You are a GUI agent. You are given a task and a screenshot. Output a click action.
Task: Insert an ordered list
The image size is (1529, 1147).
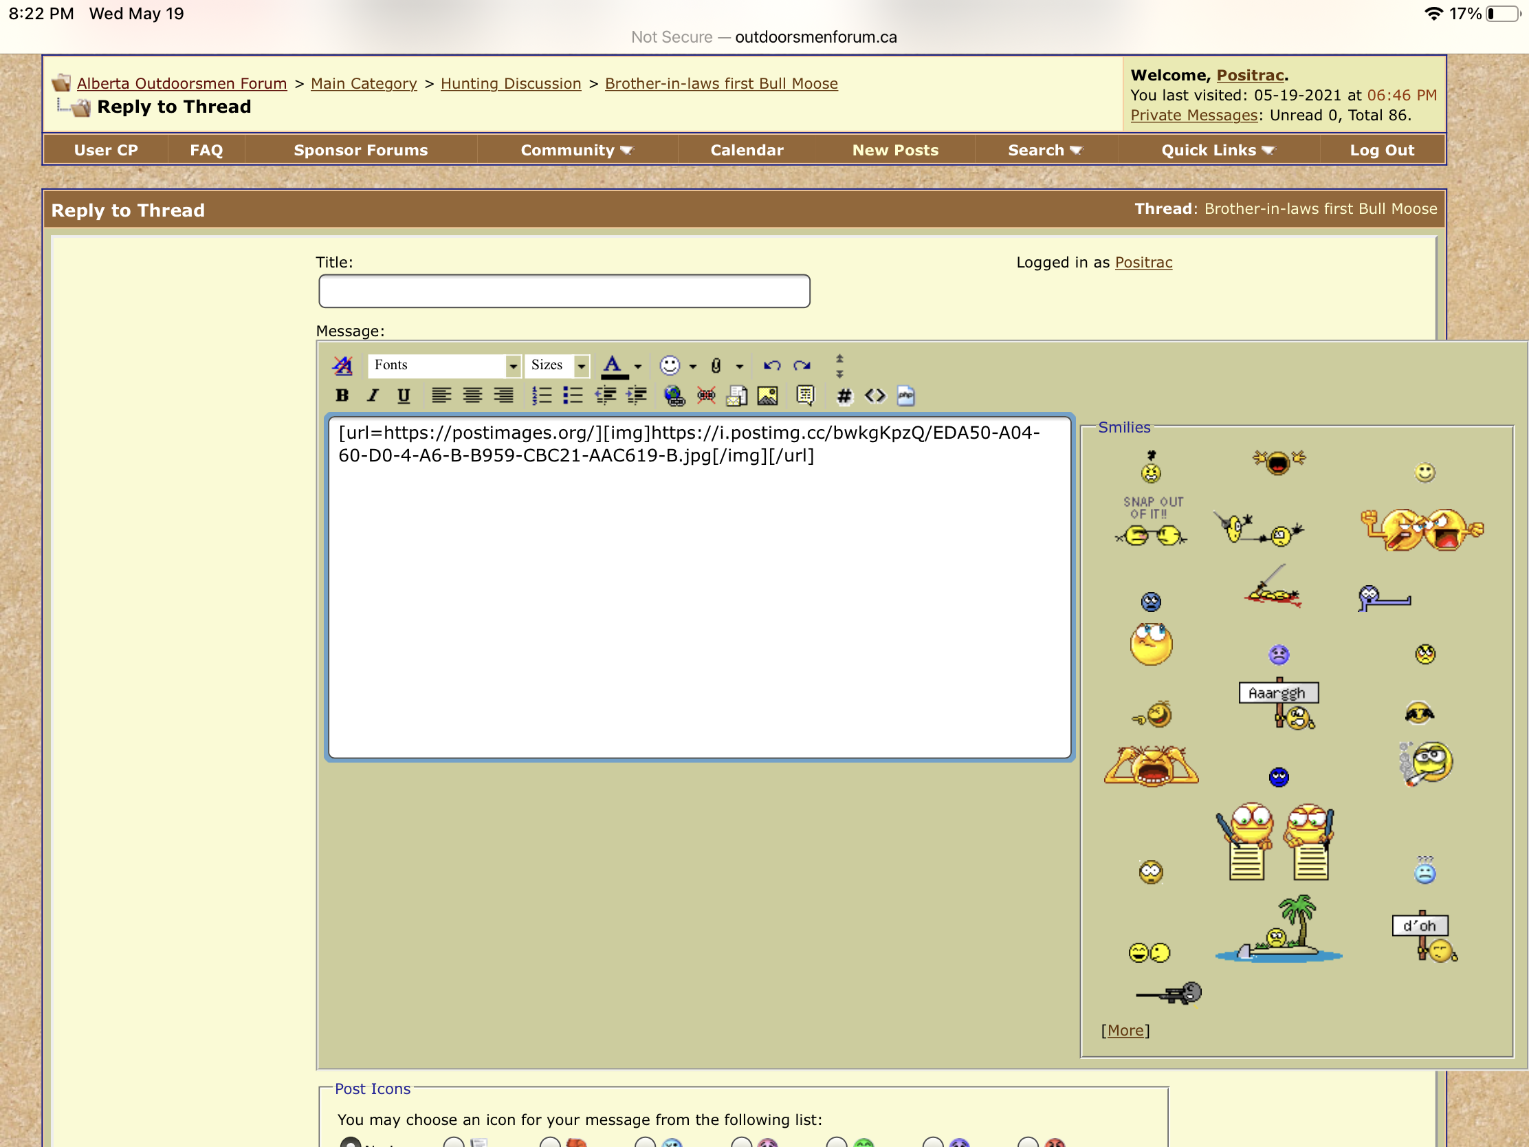pos(541,395)
